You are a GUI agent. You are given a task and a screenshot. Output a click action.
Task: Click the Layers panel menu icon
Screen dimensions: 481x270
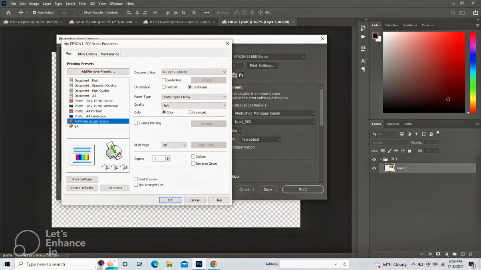(x=477, y=124)
